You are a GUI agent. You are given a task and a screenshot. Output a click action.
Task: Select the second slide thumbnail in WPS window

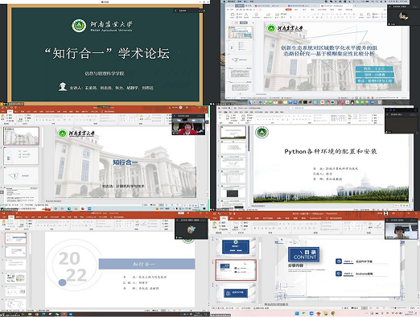click(240, 46)
